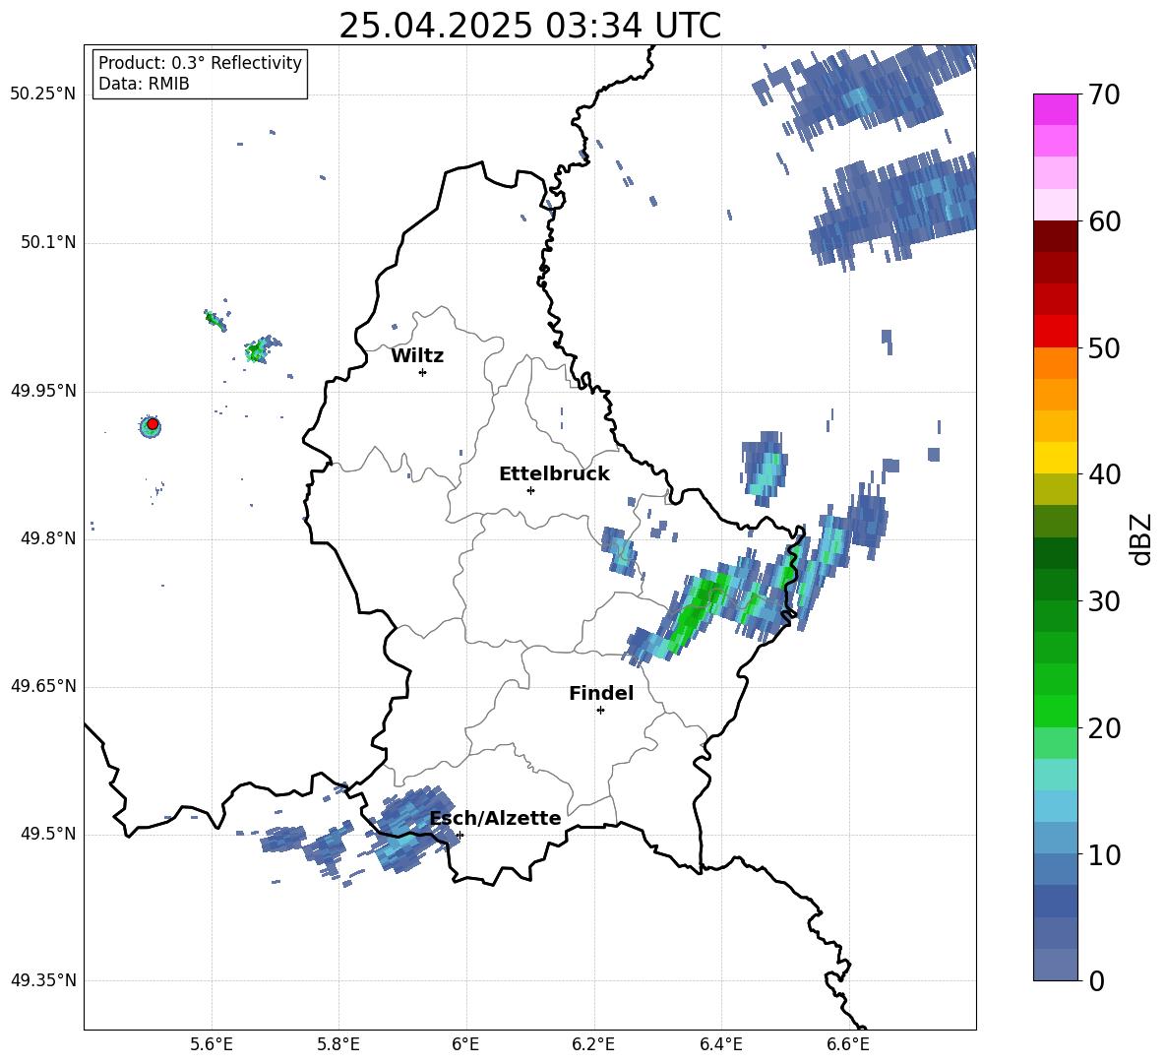The image size is (1165, 1064).
Task: Click the large blue echo in the top-right corner
Action: point(866,93)
